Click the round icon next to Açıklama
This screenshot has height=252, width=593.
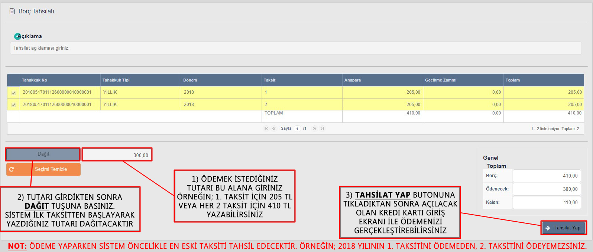tap(17, 36)
